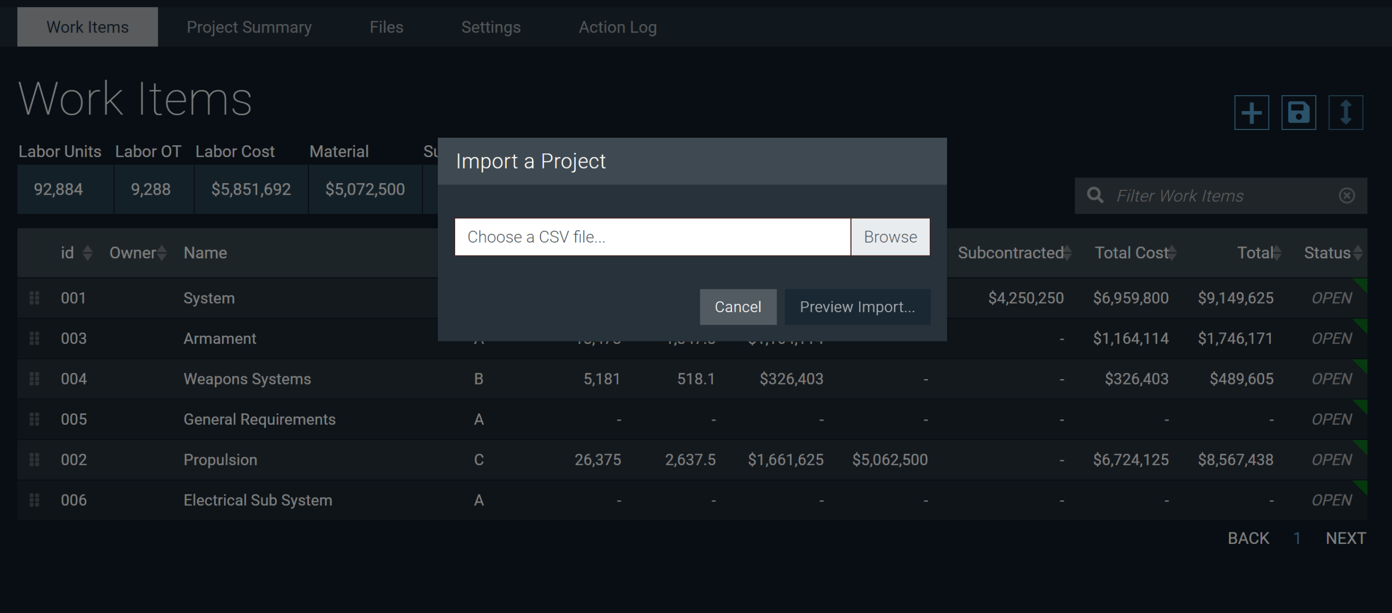The height and width of the screenshot is (613, 1392).
Task: Click the drag handle for Propulsion row
Action: tap(34, 460)
